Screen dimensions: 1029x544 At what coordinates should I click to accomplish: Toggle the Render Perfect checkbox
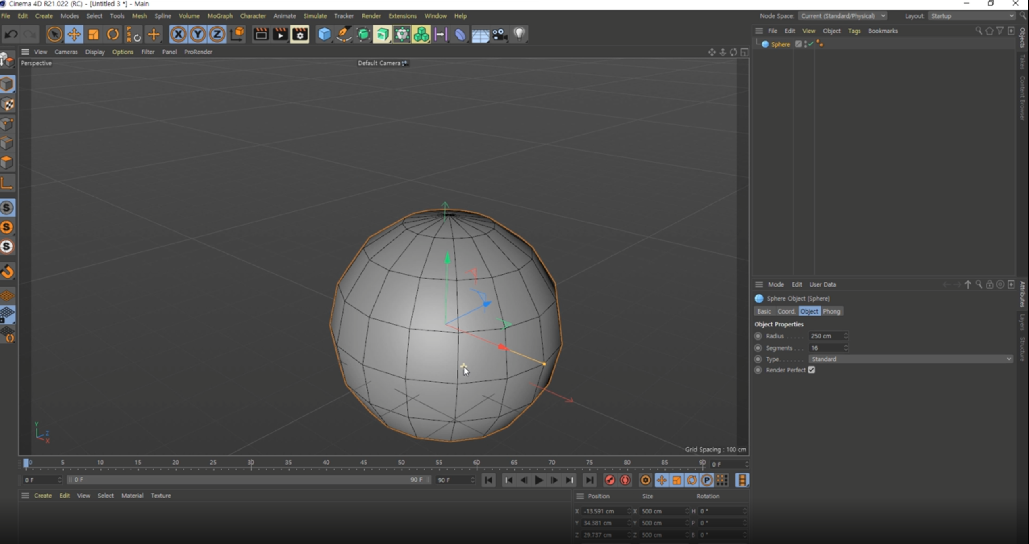[x=812, y=370]
